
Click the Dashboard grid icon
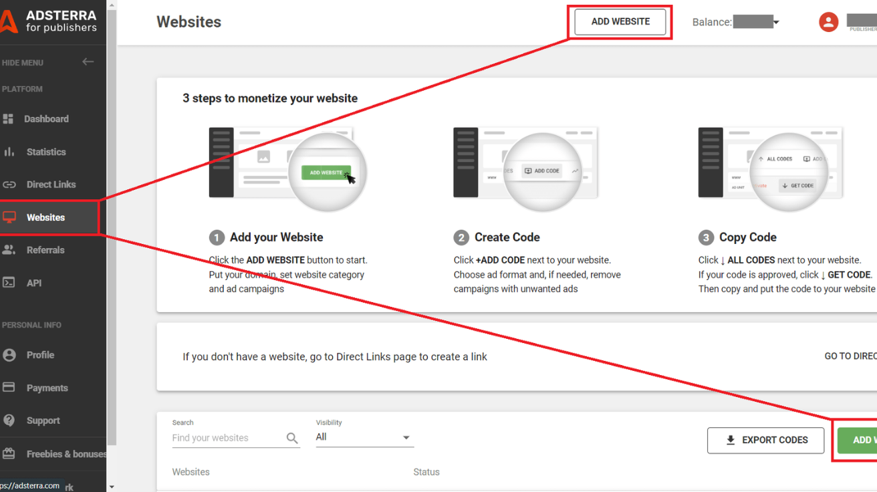(x=9, y=119)
